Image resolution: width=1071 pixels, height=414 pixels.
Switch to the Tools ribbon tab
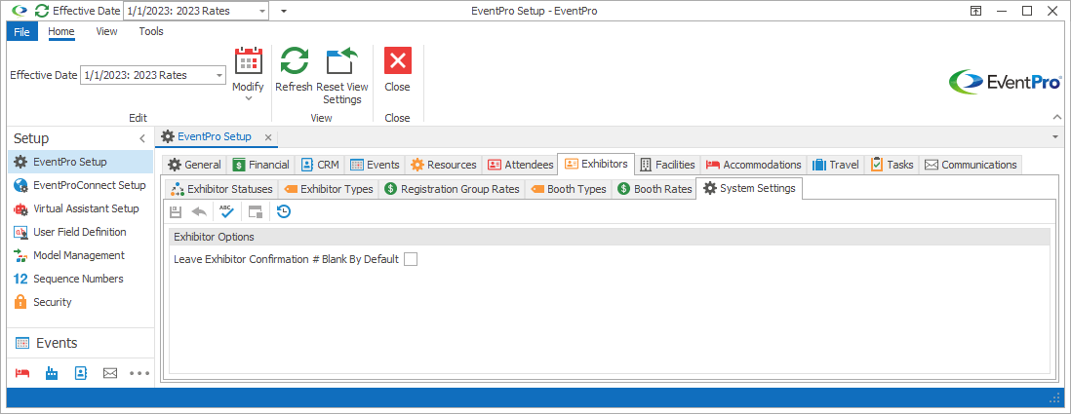(x=151, y=31)
